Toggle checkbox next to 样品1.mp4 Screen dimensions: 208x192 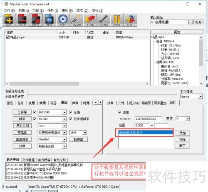click(x=8, y=37)
